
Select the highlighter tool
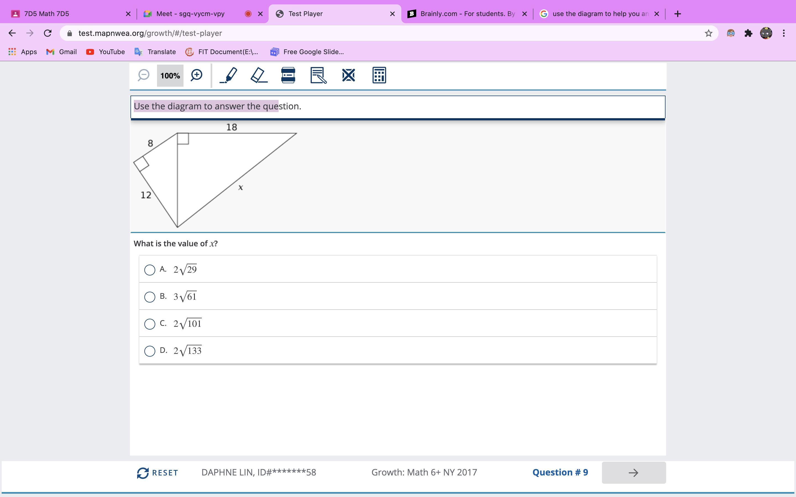pos(229,75)
